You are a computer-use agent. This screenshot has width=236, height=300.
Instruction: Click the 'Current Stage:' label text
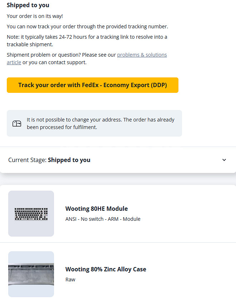tap(27, 160)
